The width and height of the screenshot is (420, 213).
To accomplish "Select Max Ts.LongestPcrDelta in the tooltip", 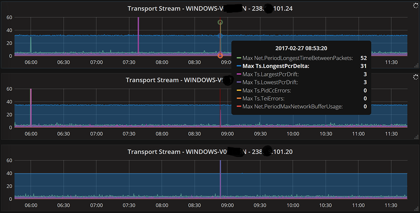I will point(302,66).
